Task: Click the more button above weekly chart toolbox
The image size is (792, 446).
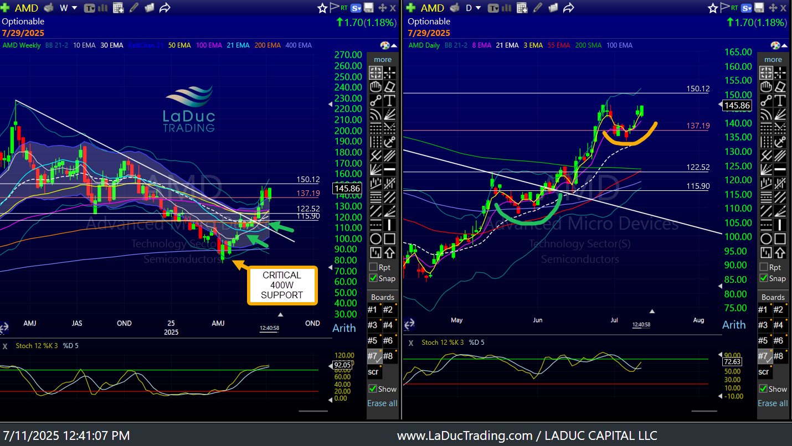Action: coord(383,60)
